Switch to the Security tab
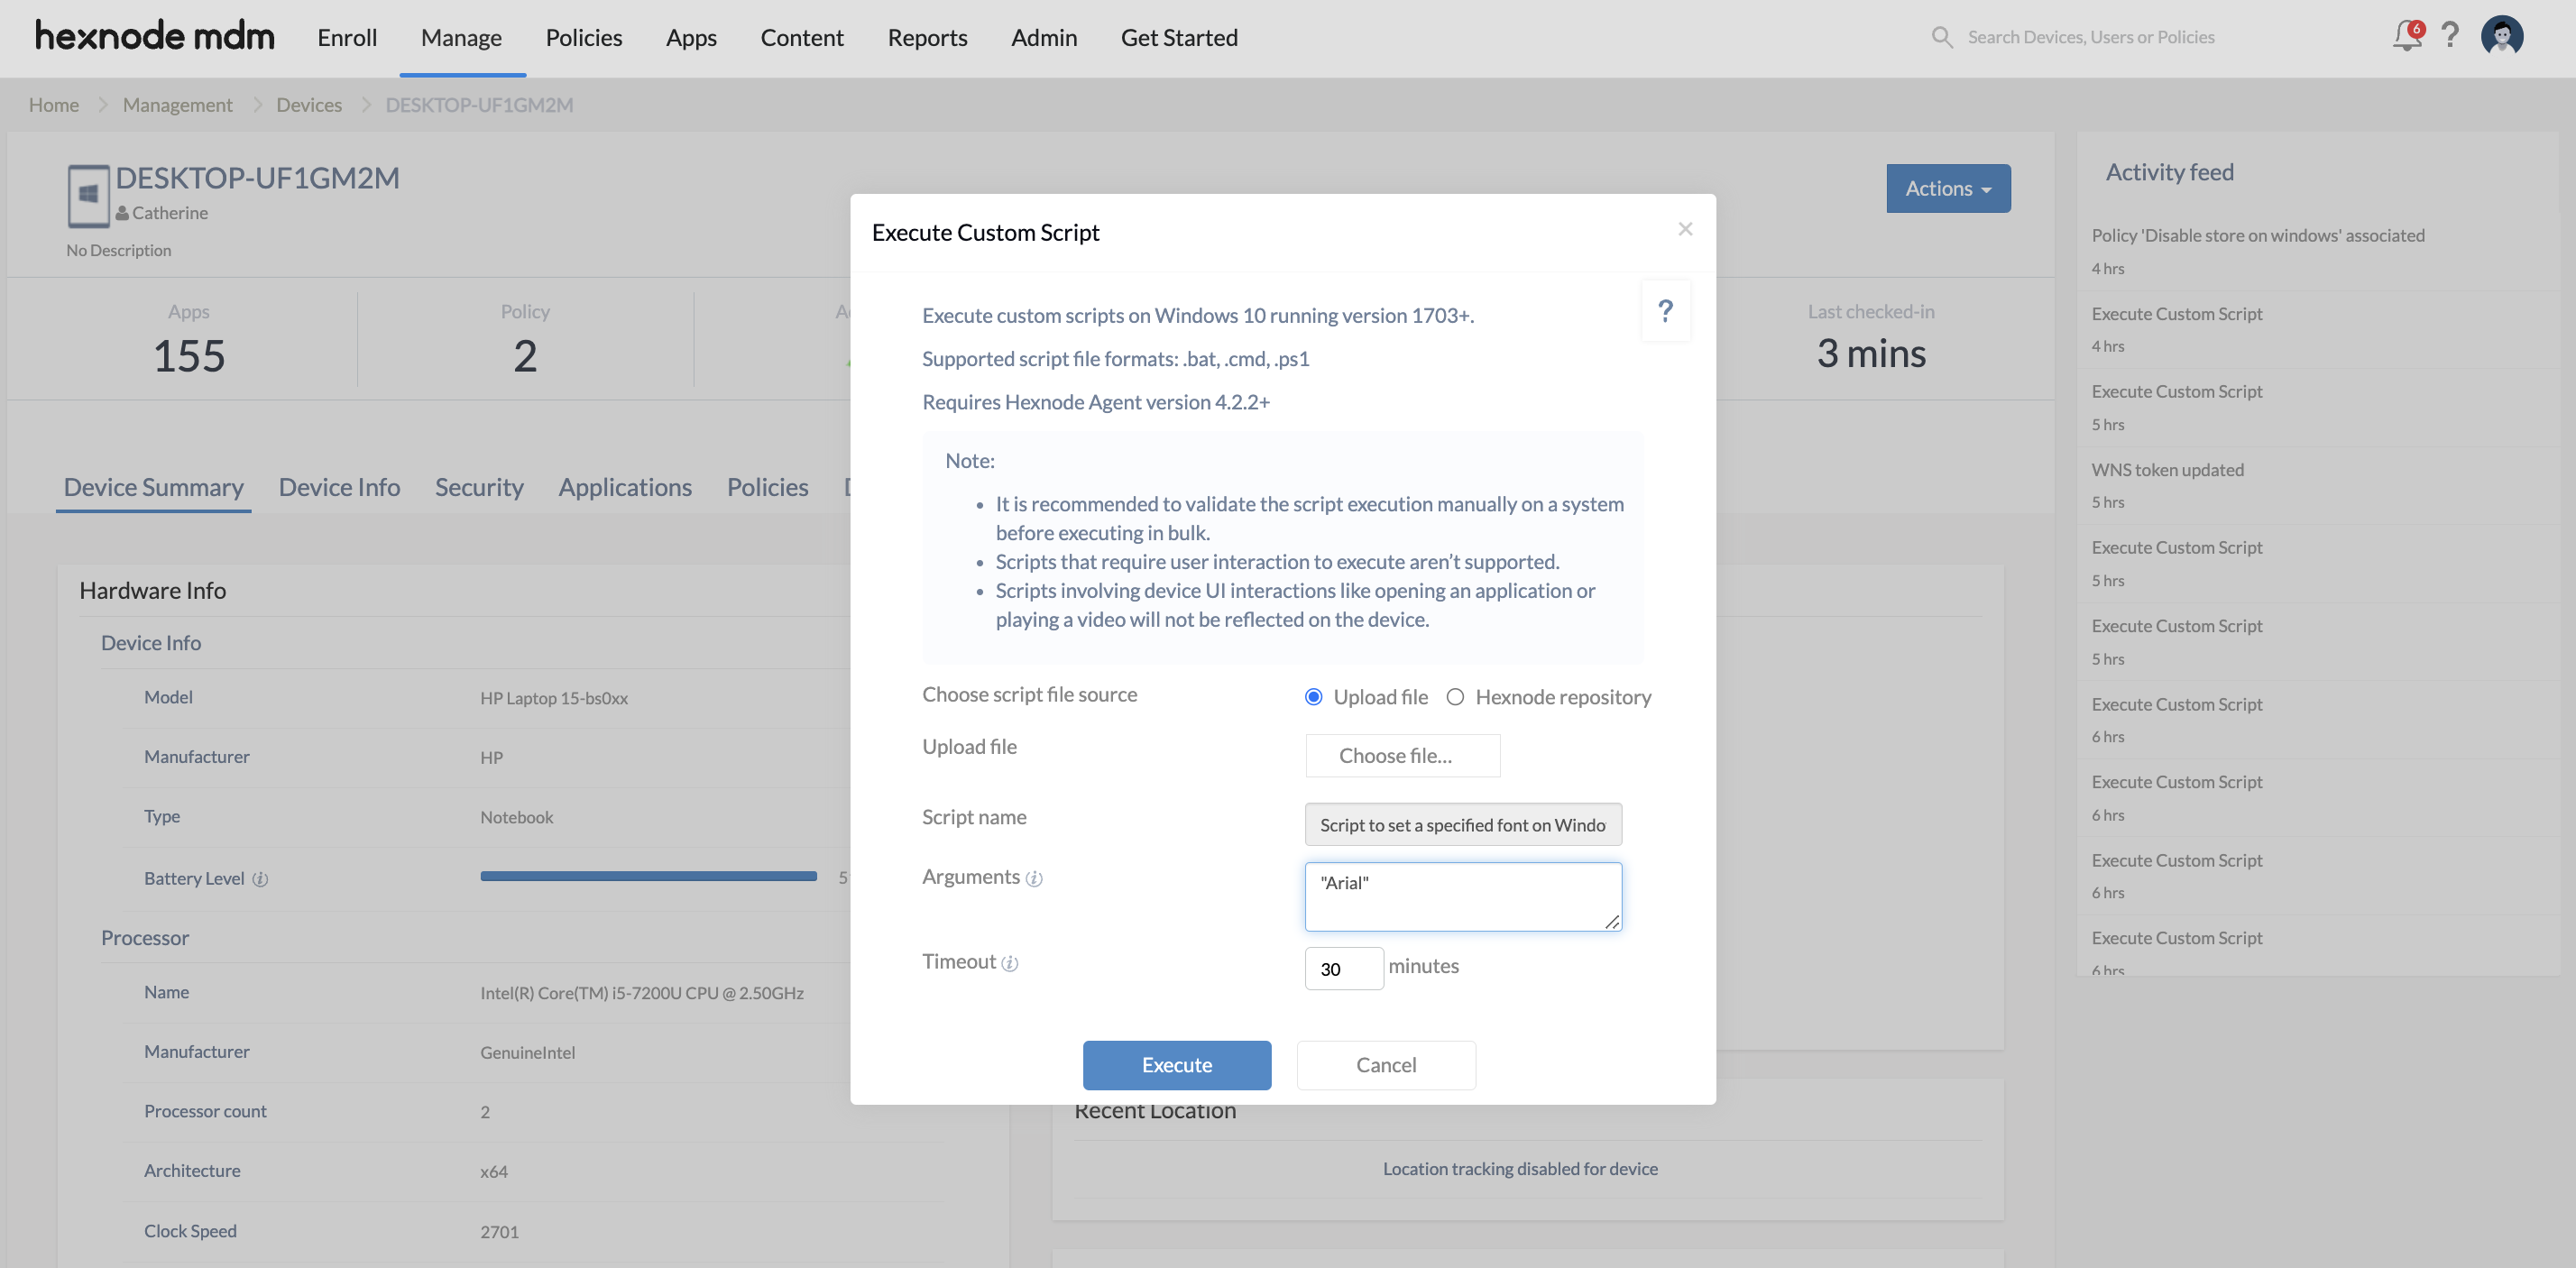 tap(479, 487)
